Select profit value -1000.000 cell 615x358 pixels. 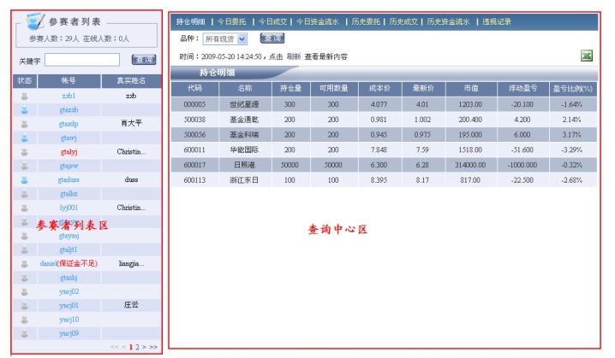(522, 165)
